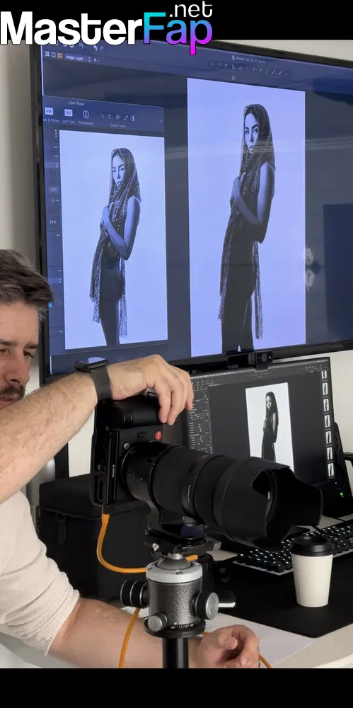Click the triple-arrow play icon in left sidebar
This screenshot has width=353, height=708.
pyautogui.click(x=53, y=222)
